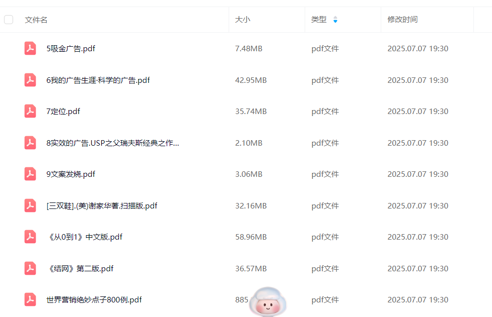Click the pdf文件 type cell of 《结网》第二版.pdf

tap(325, 269)
